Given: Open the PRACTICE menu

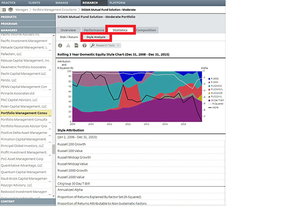Looking at the screenshot, I should [8, 3].
